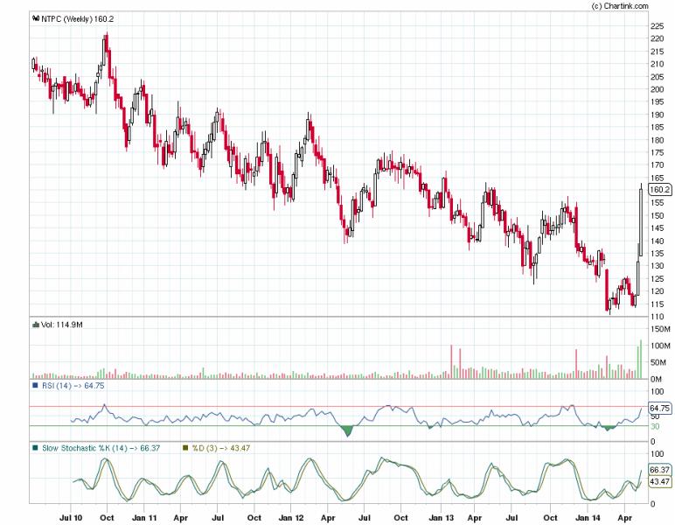Click the 145 price axis label
675x525 pixels.
coord(657,228)
